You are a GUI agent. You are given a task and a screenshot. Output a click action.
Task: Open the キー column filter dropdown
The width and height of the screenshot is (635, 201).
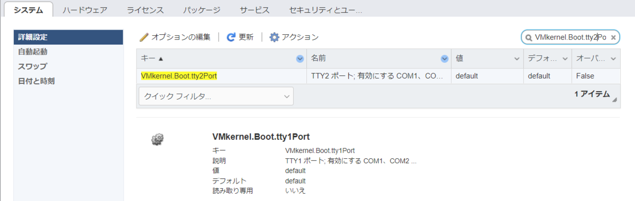300,59
